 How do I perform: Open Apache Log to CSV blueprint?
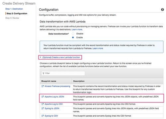pos(54,104)
